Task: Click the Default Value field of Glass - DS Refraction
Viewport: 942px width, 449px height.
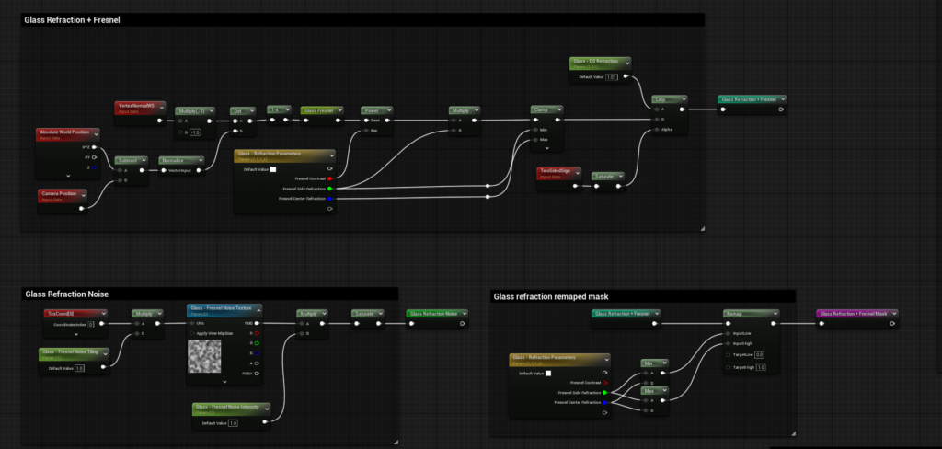Action: point(612,77)
